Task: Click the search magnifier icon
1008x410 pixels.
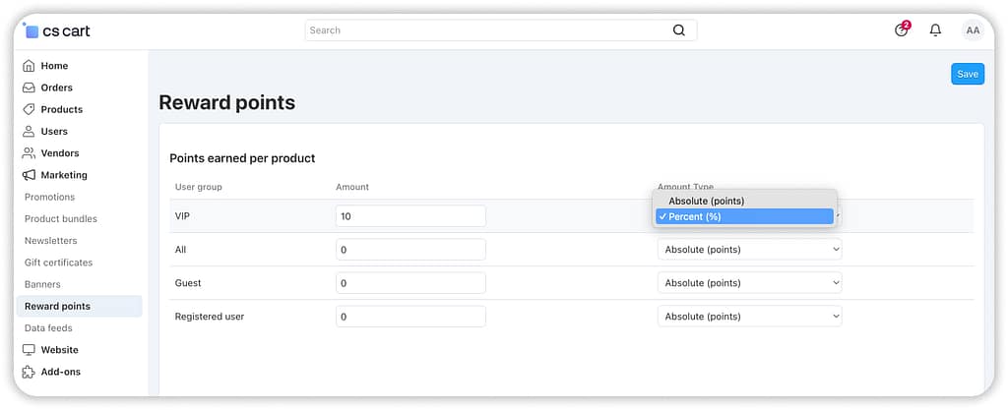Action: (x=679, y=30)
